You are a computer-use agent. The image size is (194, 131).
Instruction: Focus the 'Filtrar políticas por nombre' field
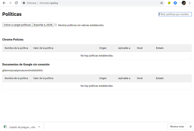(175, 14)
